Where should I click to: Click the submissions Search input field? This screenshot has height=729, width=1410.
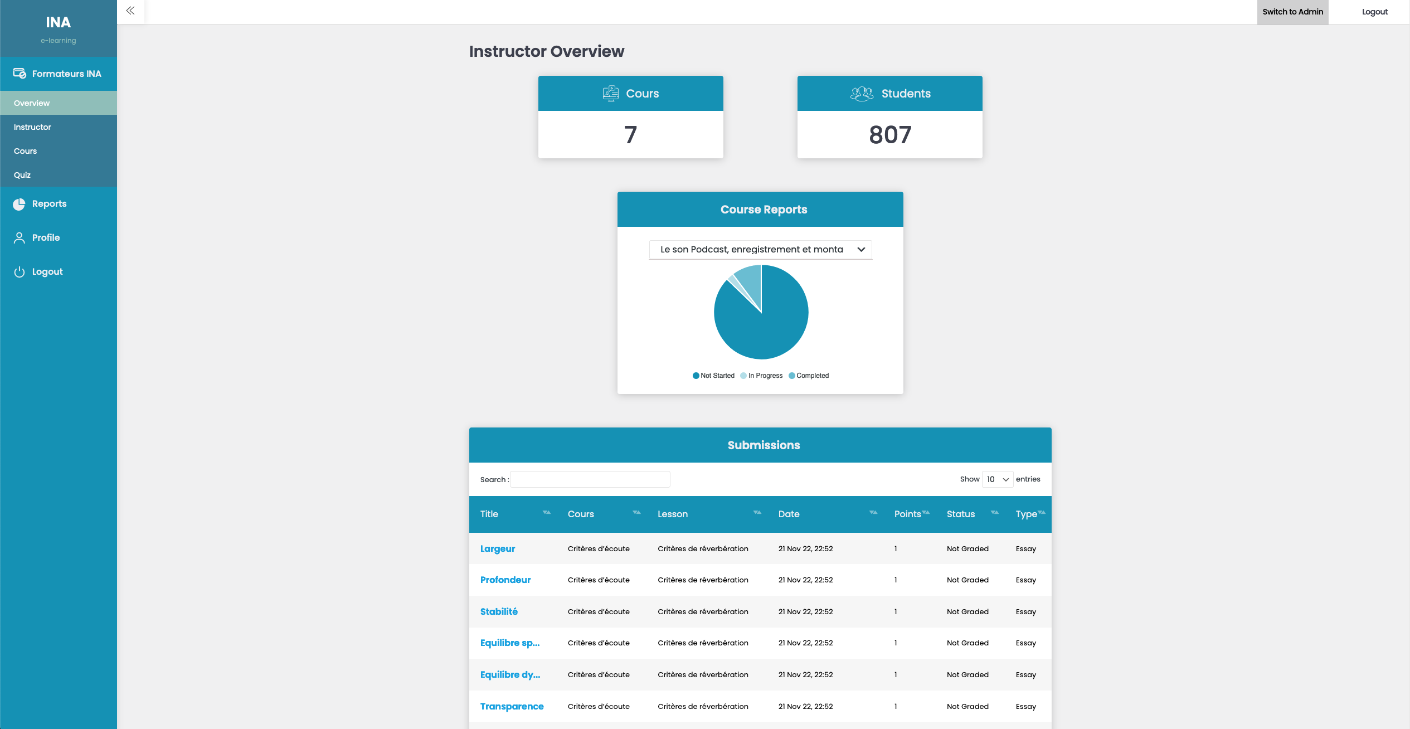590,479
